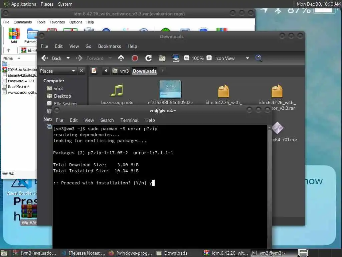This screenshot has height=257, width=342.
Task: Click the Search magnifier icon
Action: point(259,58)
